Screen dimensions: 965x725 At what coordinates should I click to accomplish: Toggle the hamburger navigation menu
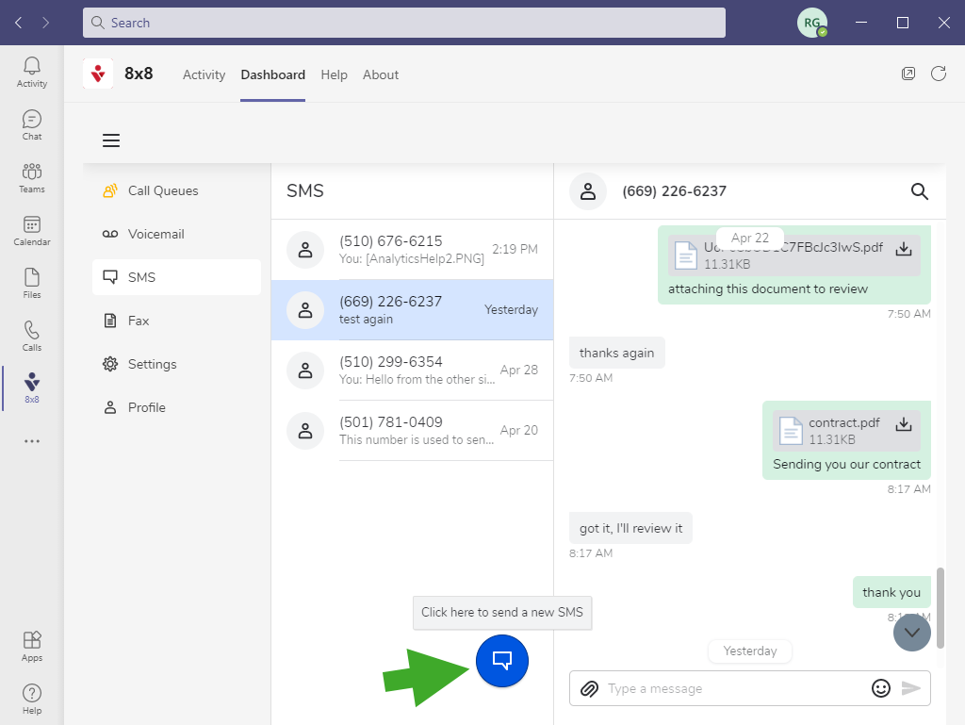[111, 140]
